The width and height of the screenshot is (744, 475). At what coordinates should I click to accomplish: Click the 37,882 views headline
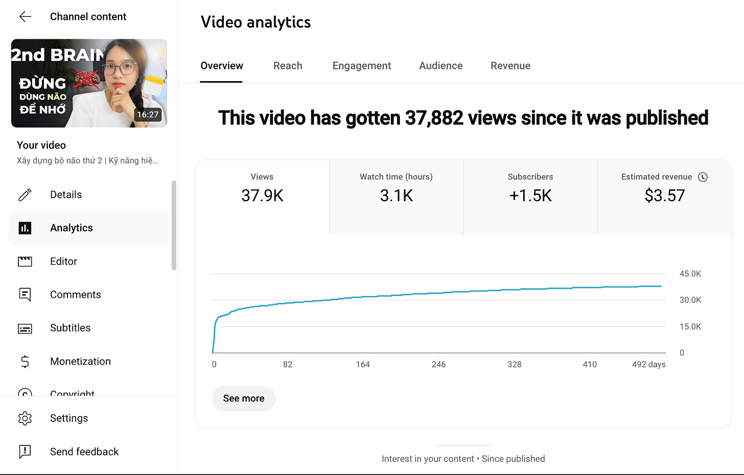click(463, 118)
